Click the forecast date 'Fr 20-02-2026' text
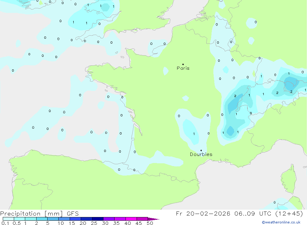 [x=203, y=213]
